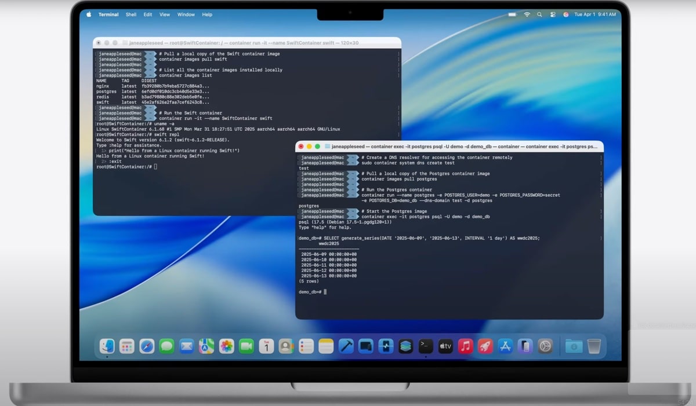Open Finder from the dock
696x406 pixels.
107,346
